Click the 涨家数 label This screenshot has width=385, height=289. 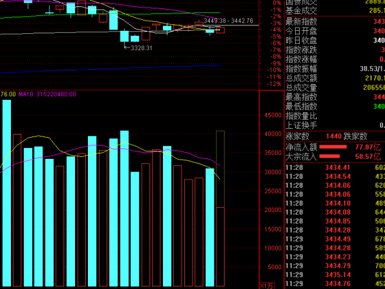pos(298,136)
